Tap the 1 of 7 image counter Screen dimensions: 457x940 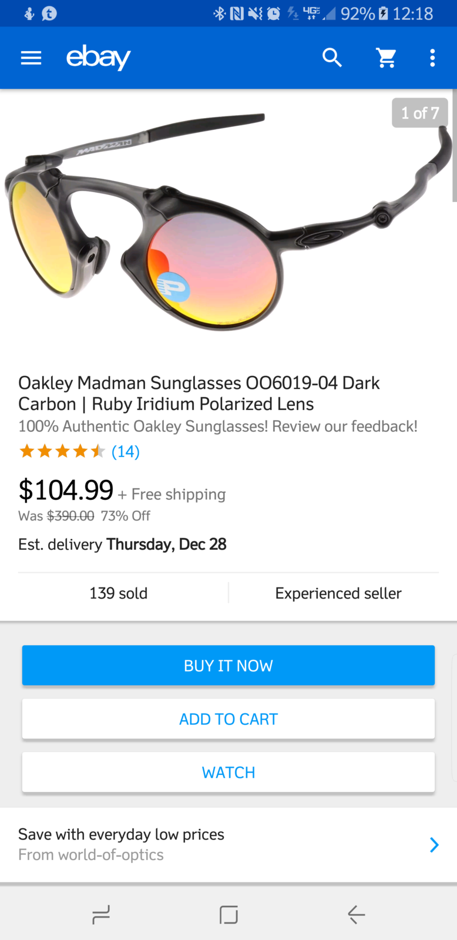point(420,113)
